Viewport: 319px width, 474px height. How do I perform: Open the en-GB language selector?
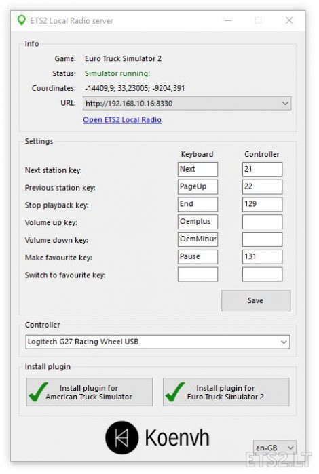coord(275,448)
